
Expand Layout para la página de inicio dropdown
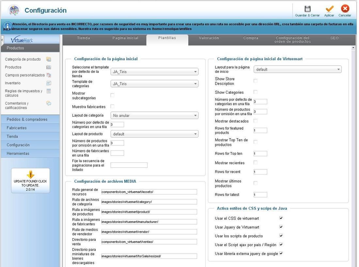297,69
